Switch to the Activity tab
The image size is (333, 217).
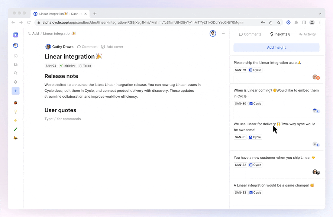[x=307, y=34]
